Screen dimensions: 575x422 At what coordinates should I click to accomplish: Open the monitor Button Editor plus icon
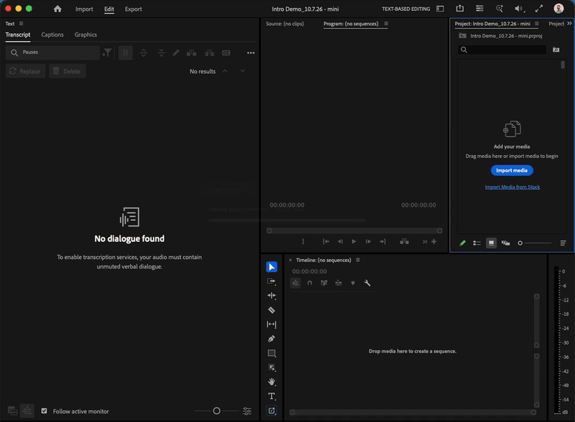434,241
